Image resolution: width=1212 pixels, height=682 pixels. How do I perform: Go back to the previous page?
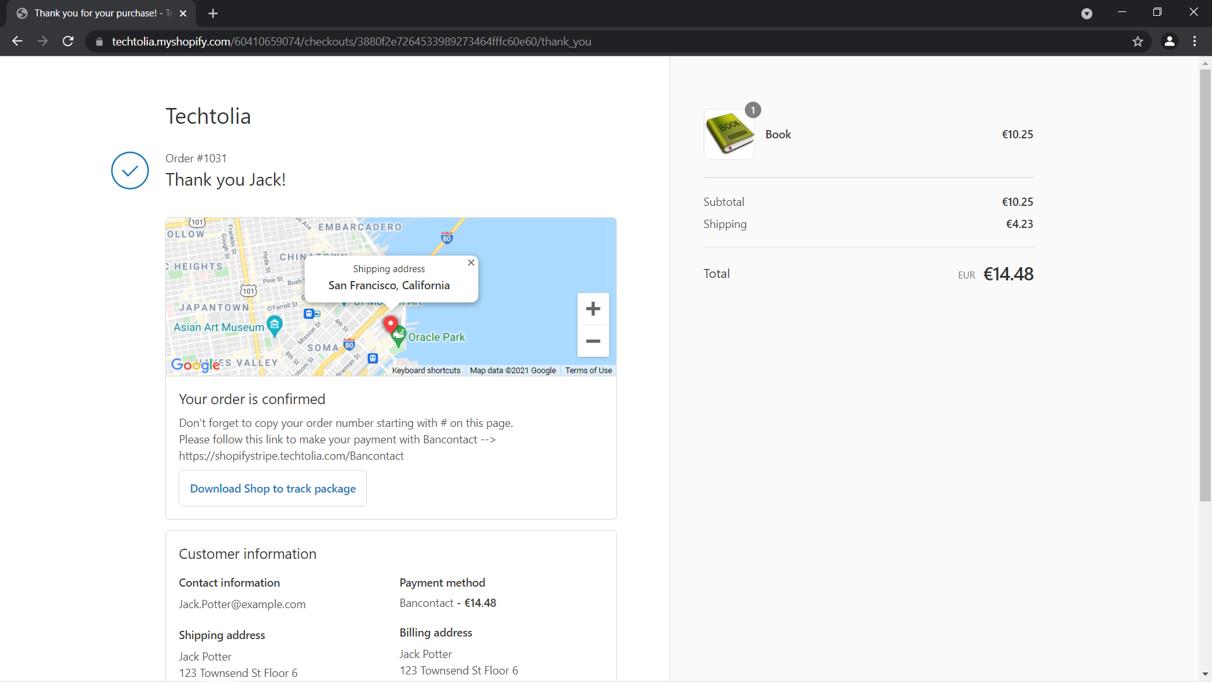[17, 42]
